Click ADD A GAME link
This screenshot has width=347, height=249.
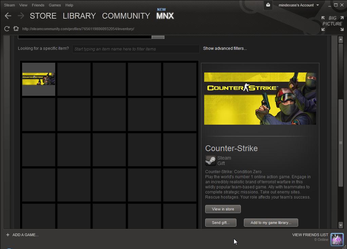click(25, 235)
